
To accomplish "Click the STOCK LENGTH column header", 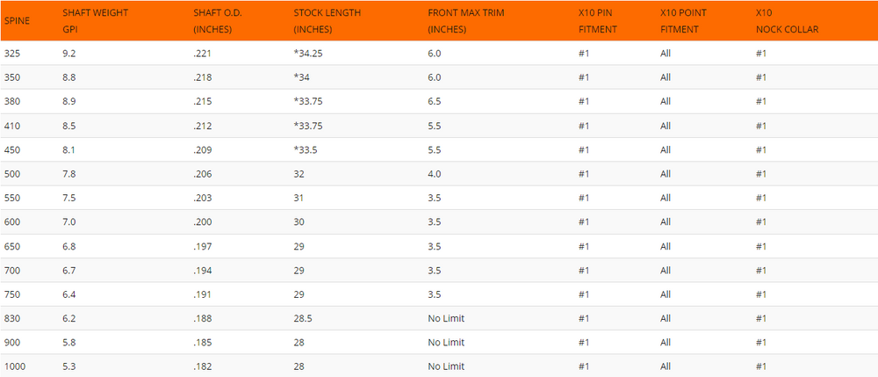I will pyautogui.click(x=327, y=22).
